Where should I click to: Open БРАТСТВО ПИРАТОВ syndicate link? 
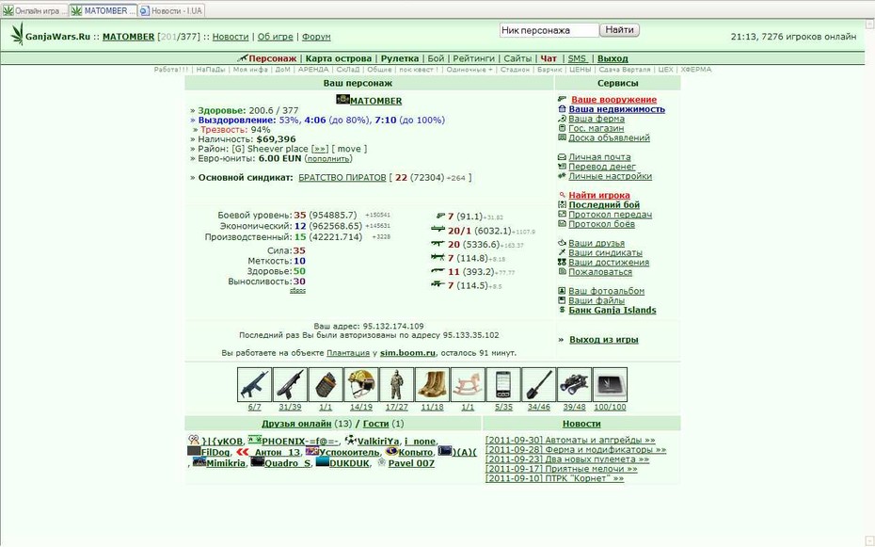point(342,178)
